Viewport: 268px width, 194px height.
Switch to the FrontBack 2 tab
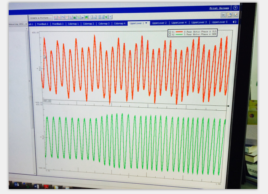pyautogui.click(x=43, y=24)
